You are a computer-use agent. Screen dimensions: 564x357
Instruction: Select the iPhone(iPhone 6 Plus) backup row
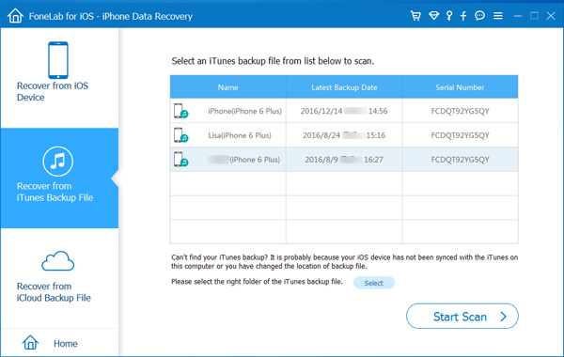(x=344, y=111)
